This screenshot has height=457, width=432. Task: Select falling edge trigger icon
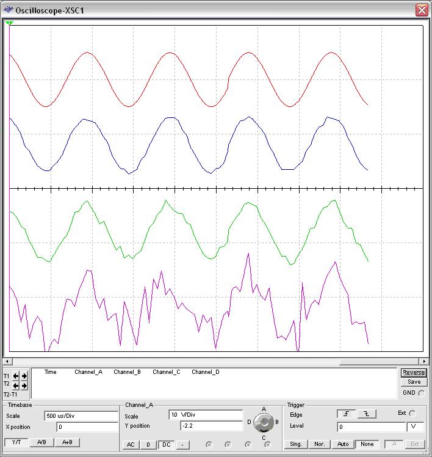tap(366, 414)
